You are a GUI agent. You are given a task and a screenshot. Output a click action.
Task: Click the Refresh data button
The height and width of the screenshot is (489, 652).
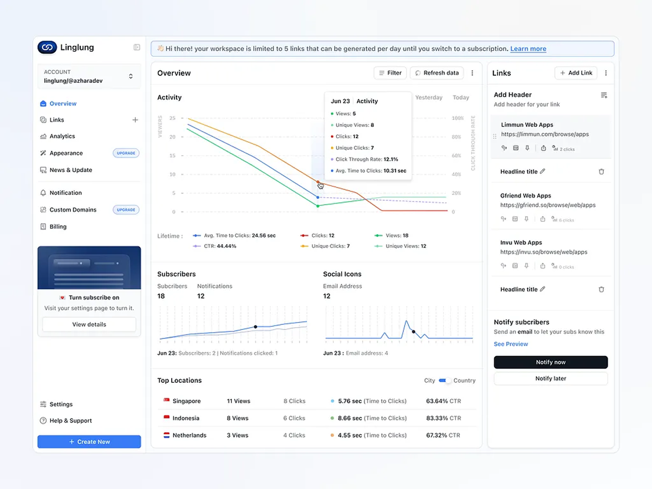pyautogui.click(x=436, y=73)
